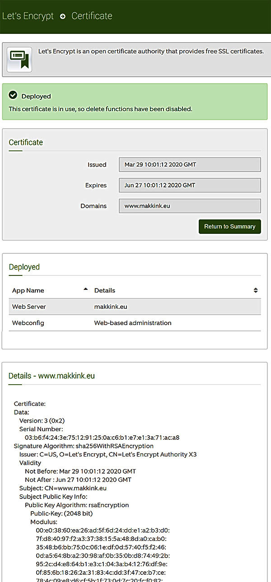
Task: Click the Deployed section heading
Action: click(x=24, y=267)
